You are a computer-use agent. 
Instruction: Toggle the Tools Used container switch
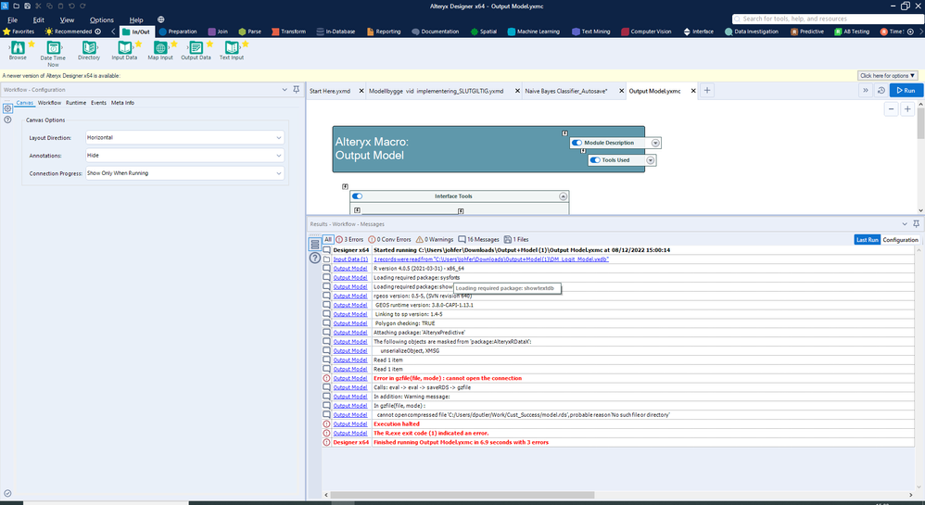tap(595, 160)
